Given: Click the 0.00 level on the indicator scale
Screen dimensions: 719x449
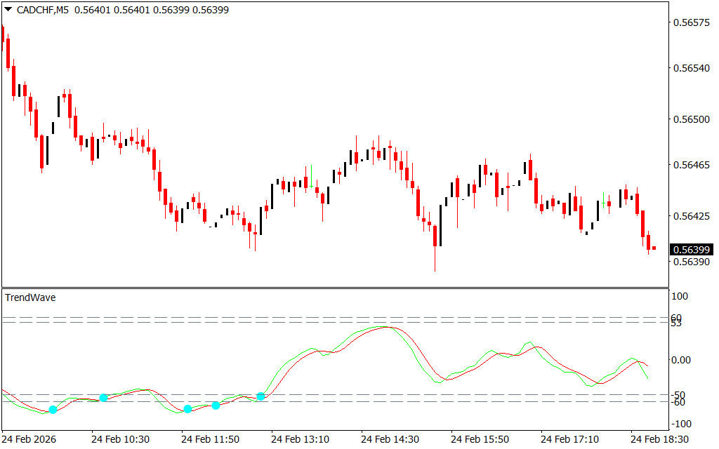Looking at the screenshot, I should point(683,361).
